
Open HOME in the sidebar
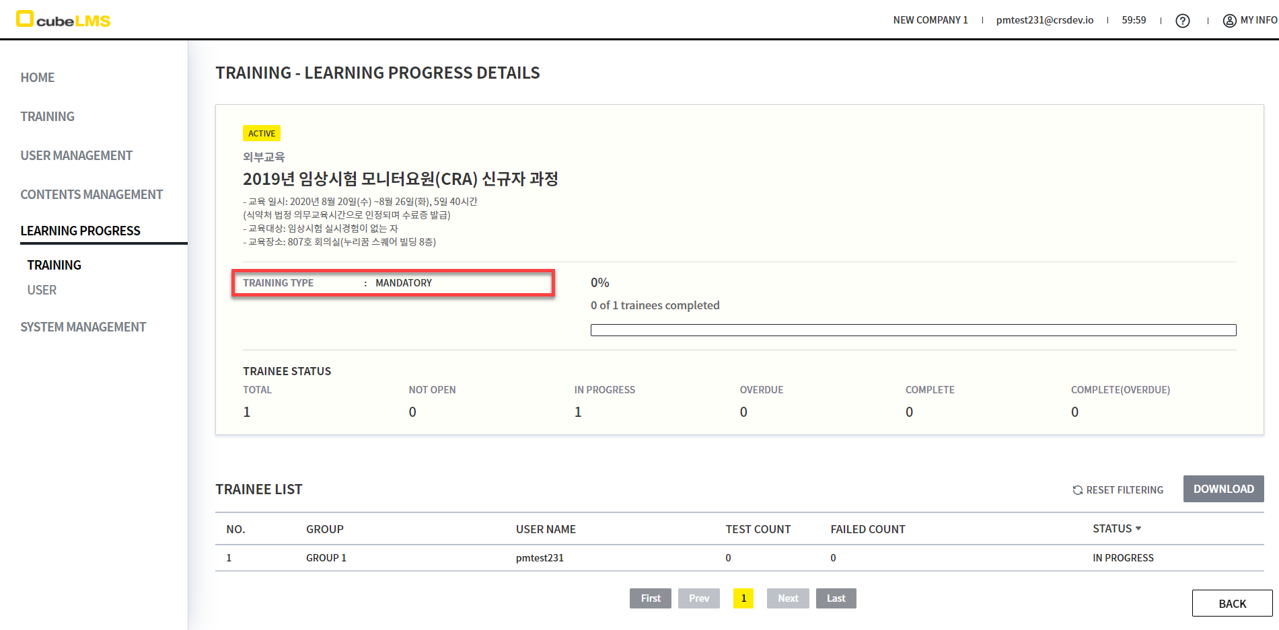[38, 77]
